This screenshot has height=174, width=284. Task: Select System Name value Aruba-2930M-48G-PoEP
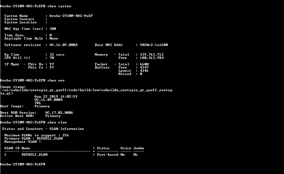tap(71, 16)
